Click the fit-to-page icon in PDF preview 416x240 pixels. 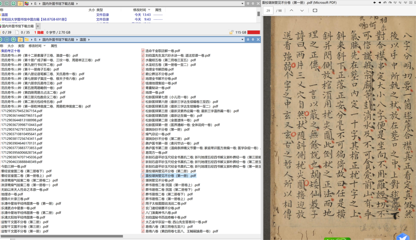pyautogui.click(x=315, y=11)
